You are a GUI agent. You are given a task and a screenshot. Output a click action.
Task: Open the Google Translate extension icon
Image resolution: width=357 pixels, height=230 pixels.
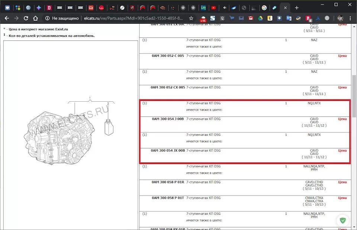pyautogui.click(x=289, y=18)
